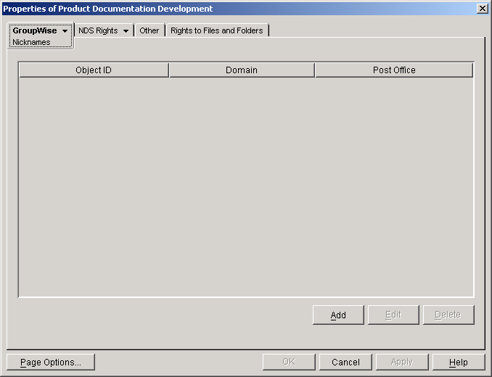Open Rights to Files and Folders tab

click(217, 30)
